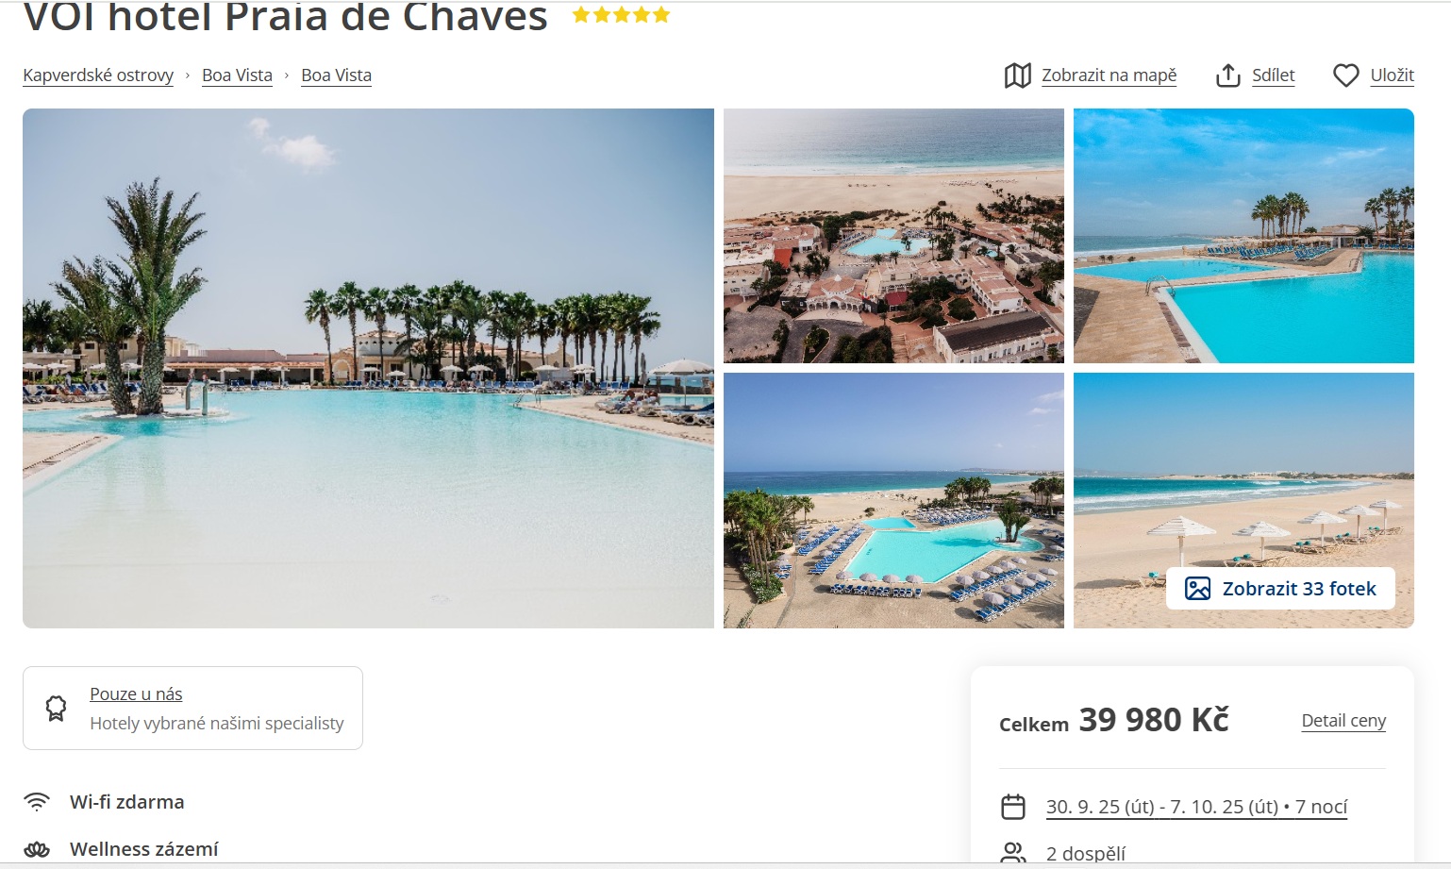Open Kapverdské ostrovy breadcrumb link
Image resolution: width=1451 pixels, height=869 pixels.
point(98,75)
